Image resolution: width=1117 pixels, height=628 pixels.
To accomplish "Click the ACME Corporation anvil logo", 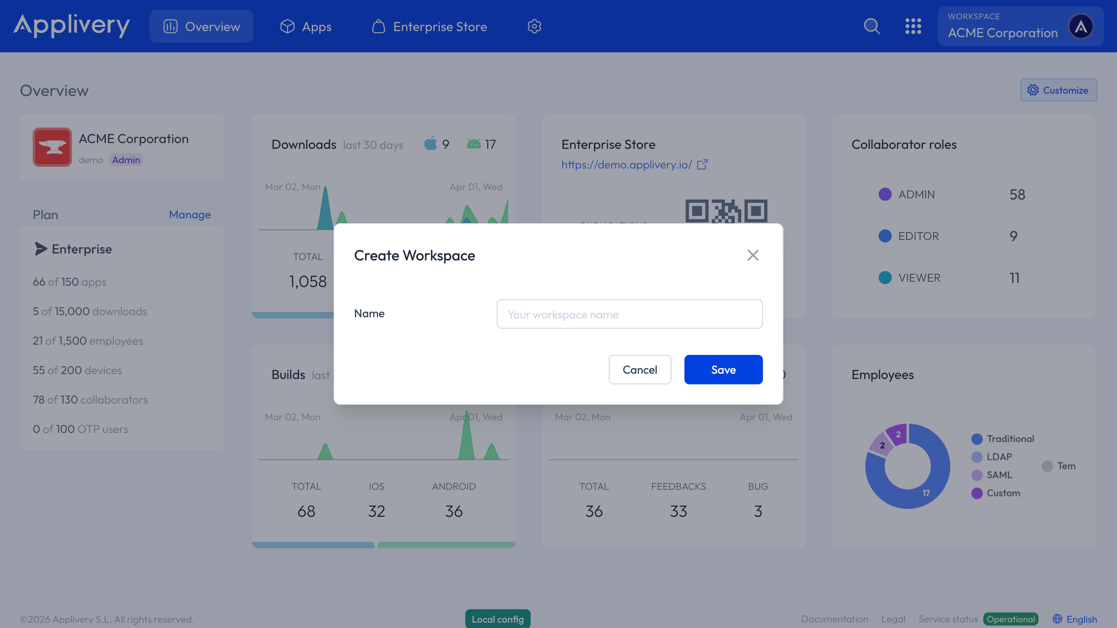I will coord(52,147).
